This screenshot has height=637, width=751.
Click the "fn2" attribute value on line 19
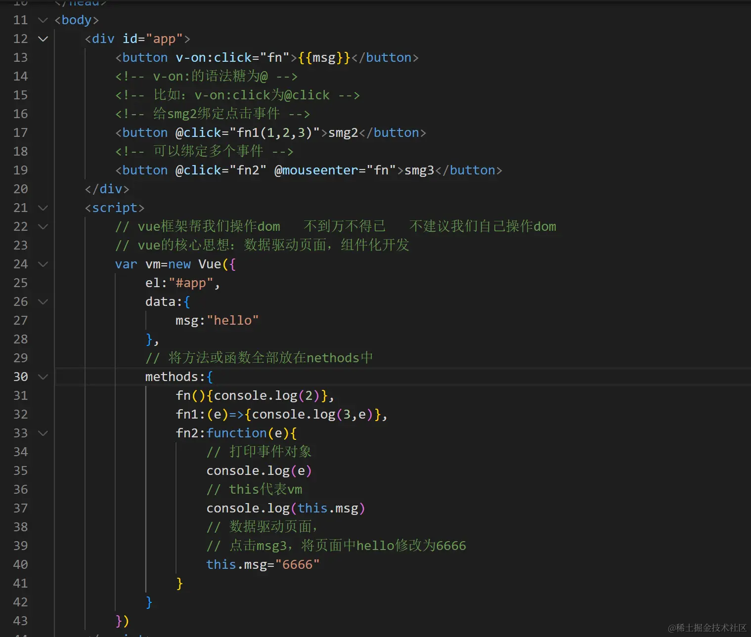coord(248,170)
